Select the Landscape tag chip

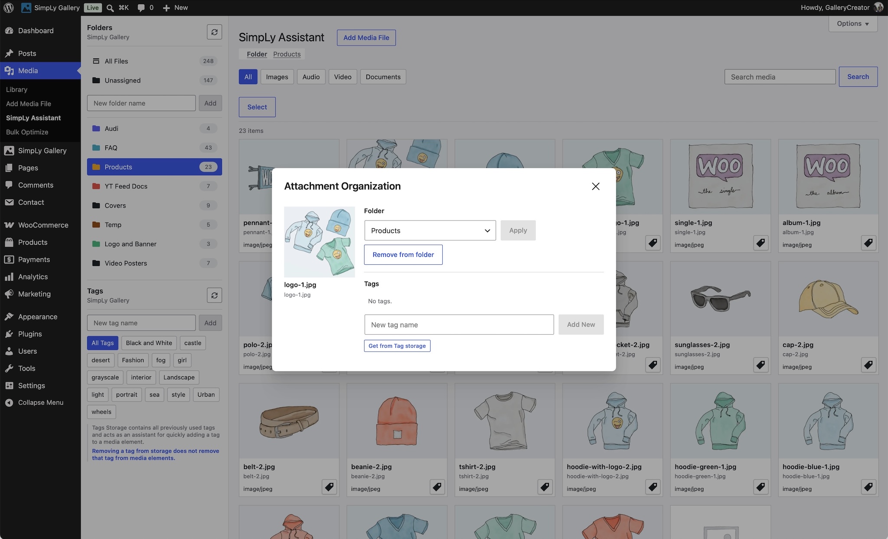click(179, 378)
